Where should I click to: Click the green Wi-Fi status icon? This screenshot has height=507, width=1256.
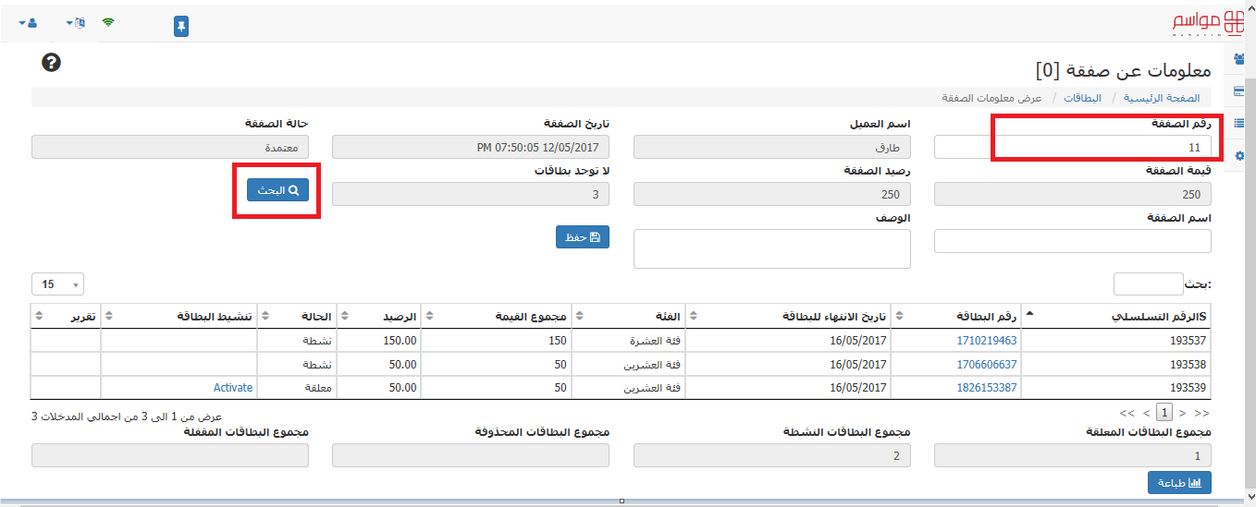point(108,22)
